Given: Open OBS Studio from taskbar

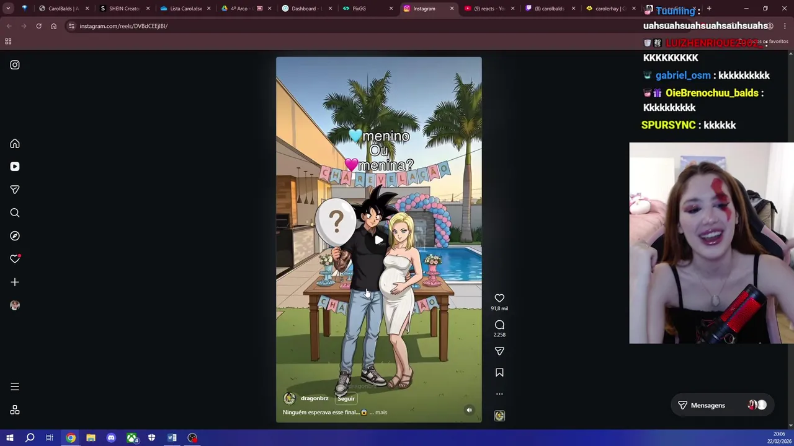Looking at the screenshot, I should pyautogui.click(x=192, y=438).
